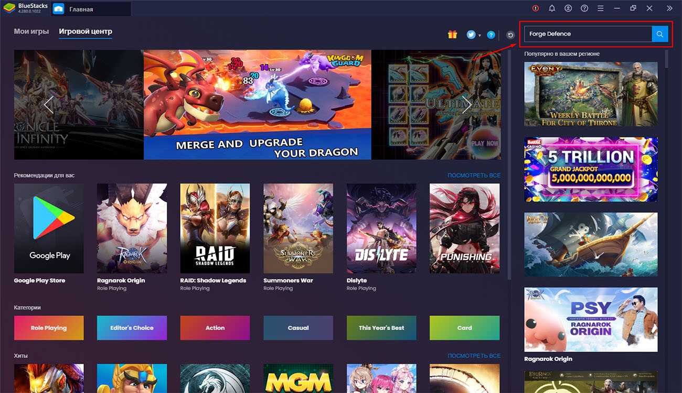682x393 pixels.
Task: Open the Google Play Store tile
Action: tap(49, 228)
